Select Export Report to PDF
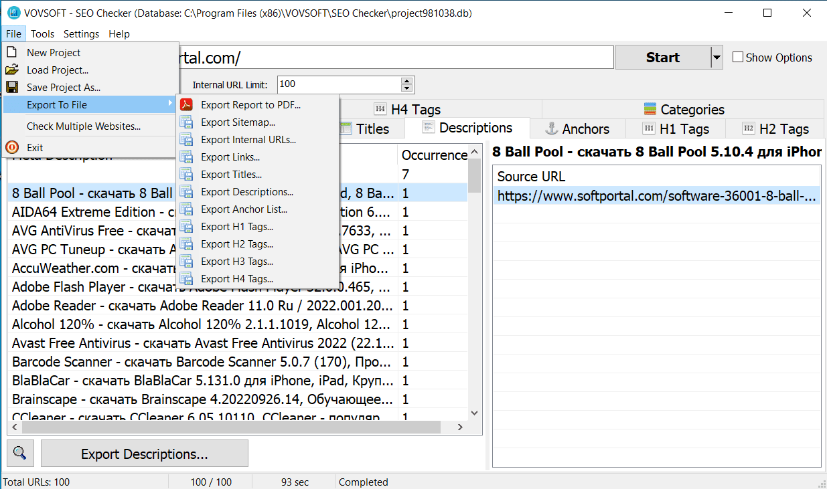 pos(257,104)
